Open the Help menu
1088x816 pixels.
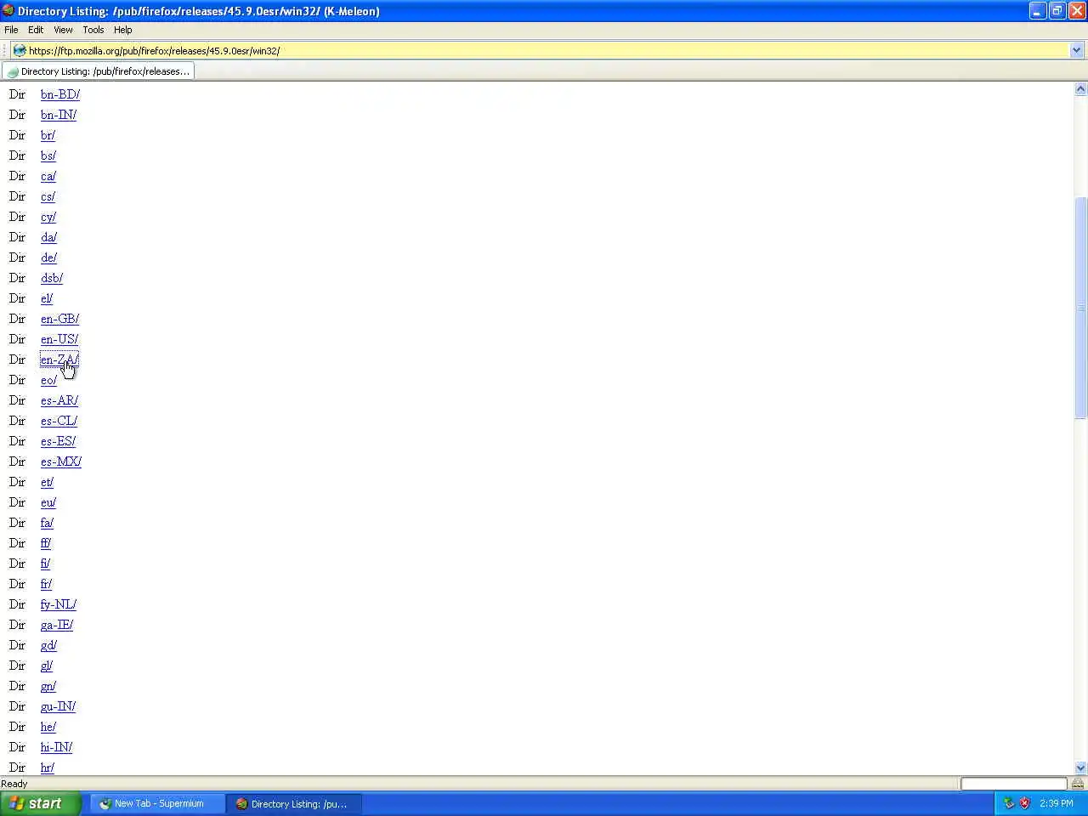123,30
